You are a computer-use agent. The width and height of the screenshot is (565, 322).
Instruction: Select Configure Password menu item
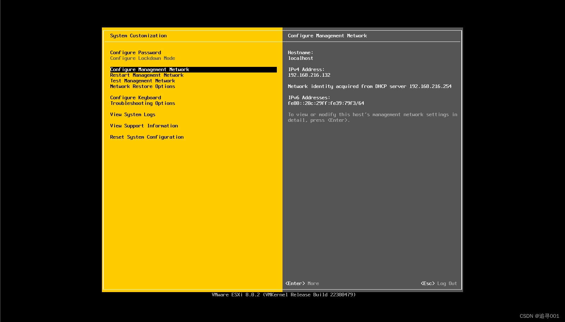[135, 53]
